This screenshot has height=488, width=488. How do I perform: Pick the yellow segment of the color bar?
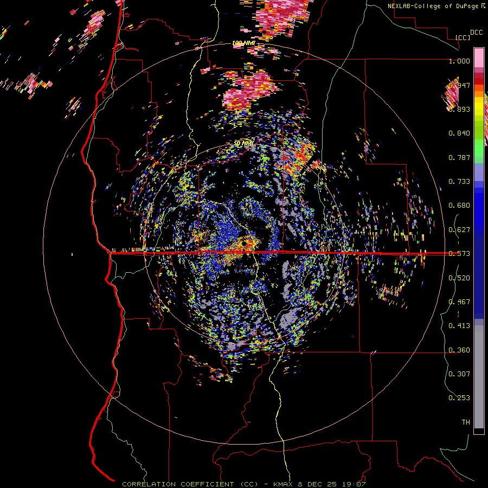click(x=479, y=106)
